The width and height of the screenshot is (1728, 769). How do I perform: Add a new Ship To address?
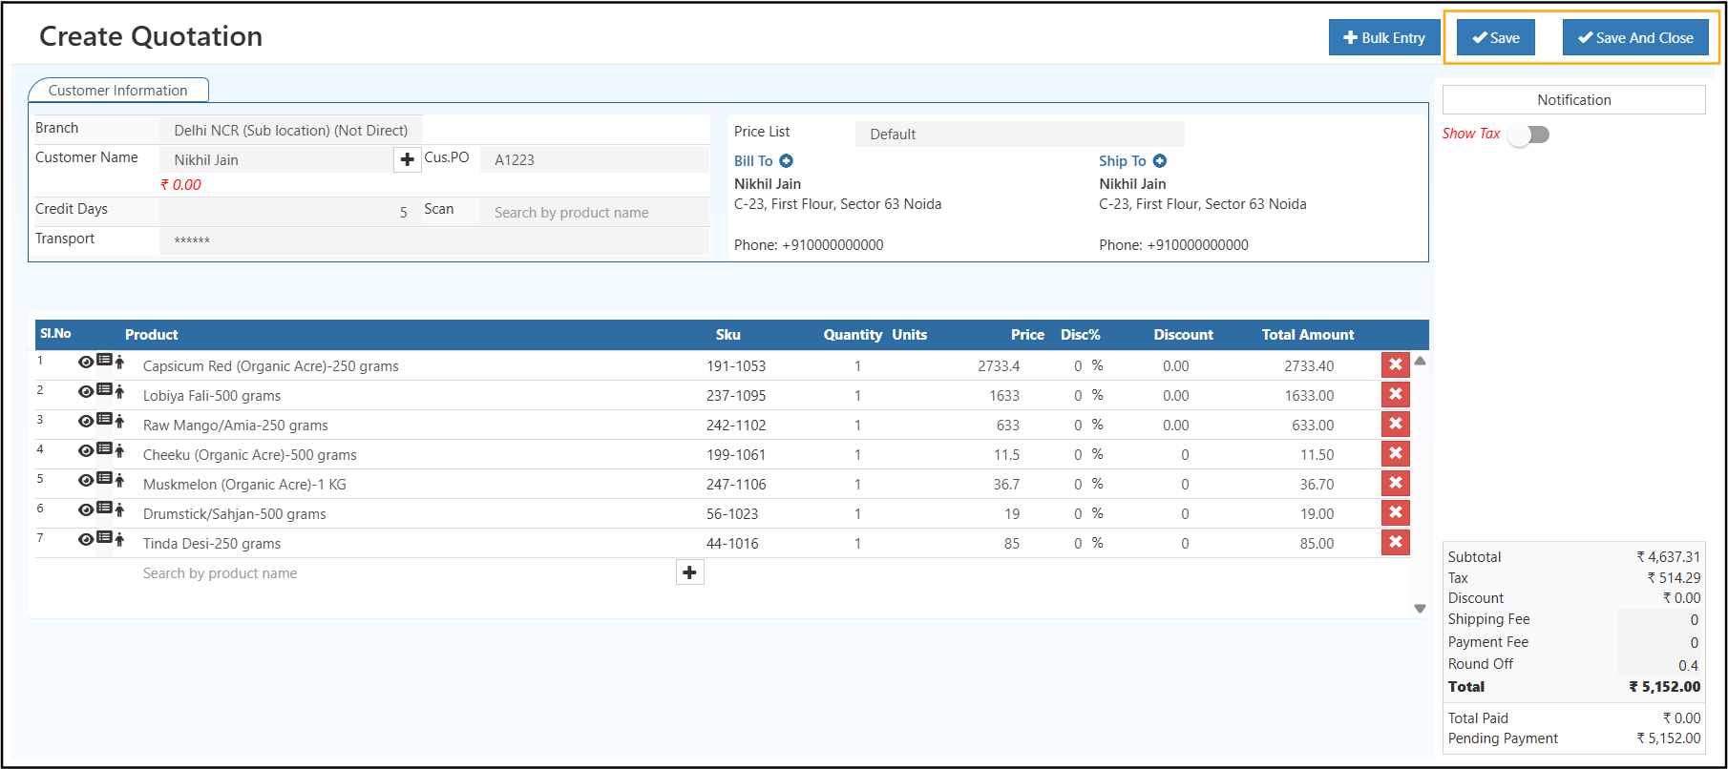click(x=1159, y=161)
